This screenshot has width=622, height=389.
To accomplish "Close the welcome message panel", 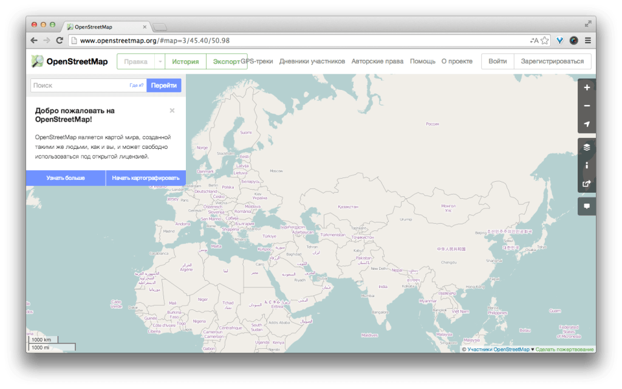I will (172, 111).
